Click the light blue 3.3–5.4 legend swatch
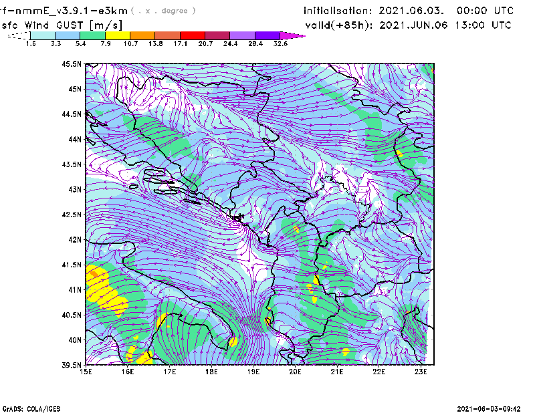 click(68, 35)
